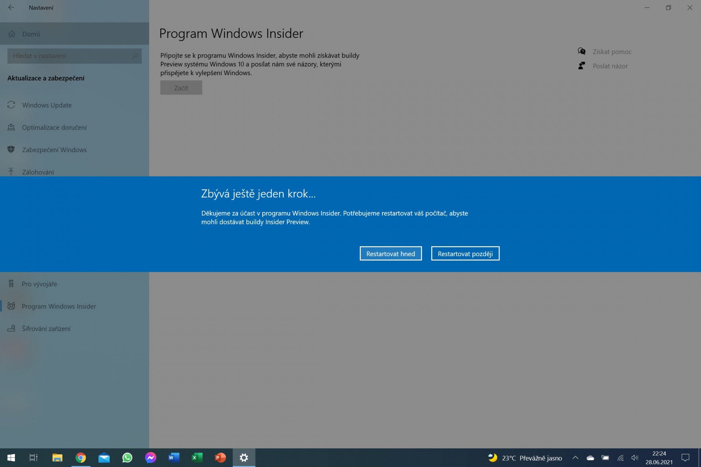
Task: Click the Restartovat hned button
Action: pyautogui.click(x=391, y=254)
